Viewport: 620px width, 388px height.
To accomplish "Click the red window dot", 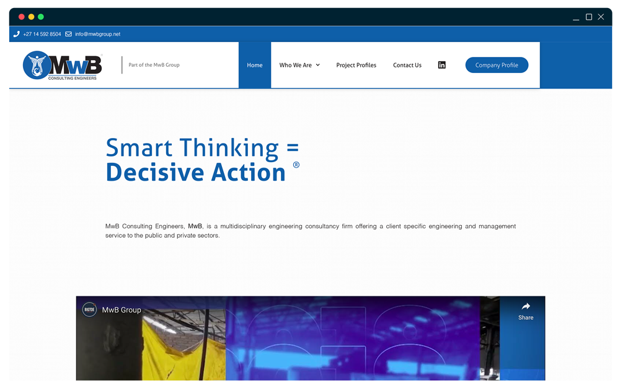I will (x=22, y=17).
